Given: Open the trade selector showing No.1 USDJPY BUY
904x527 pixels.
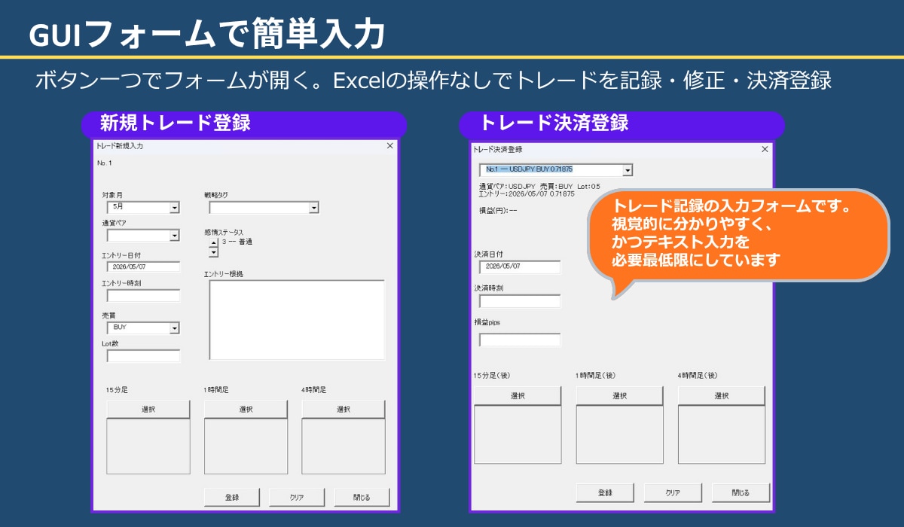Looking at the screenshot, I should (556, 170).
